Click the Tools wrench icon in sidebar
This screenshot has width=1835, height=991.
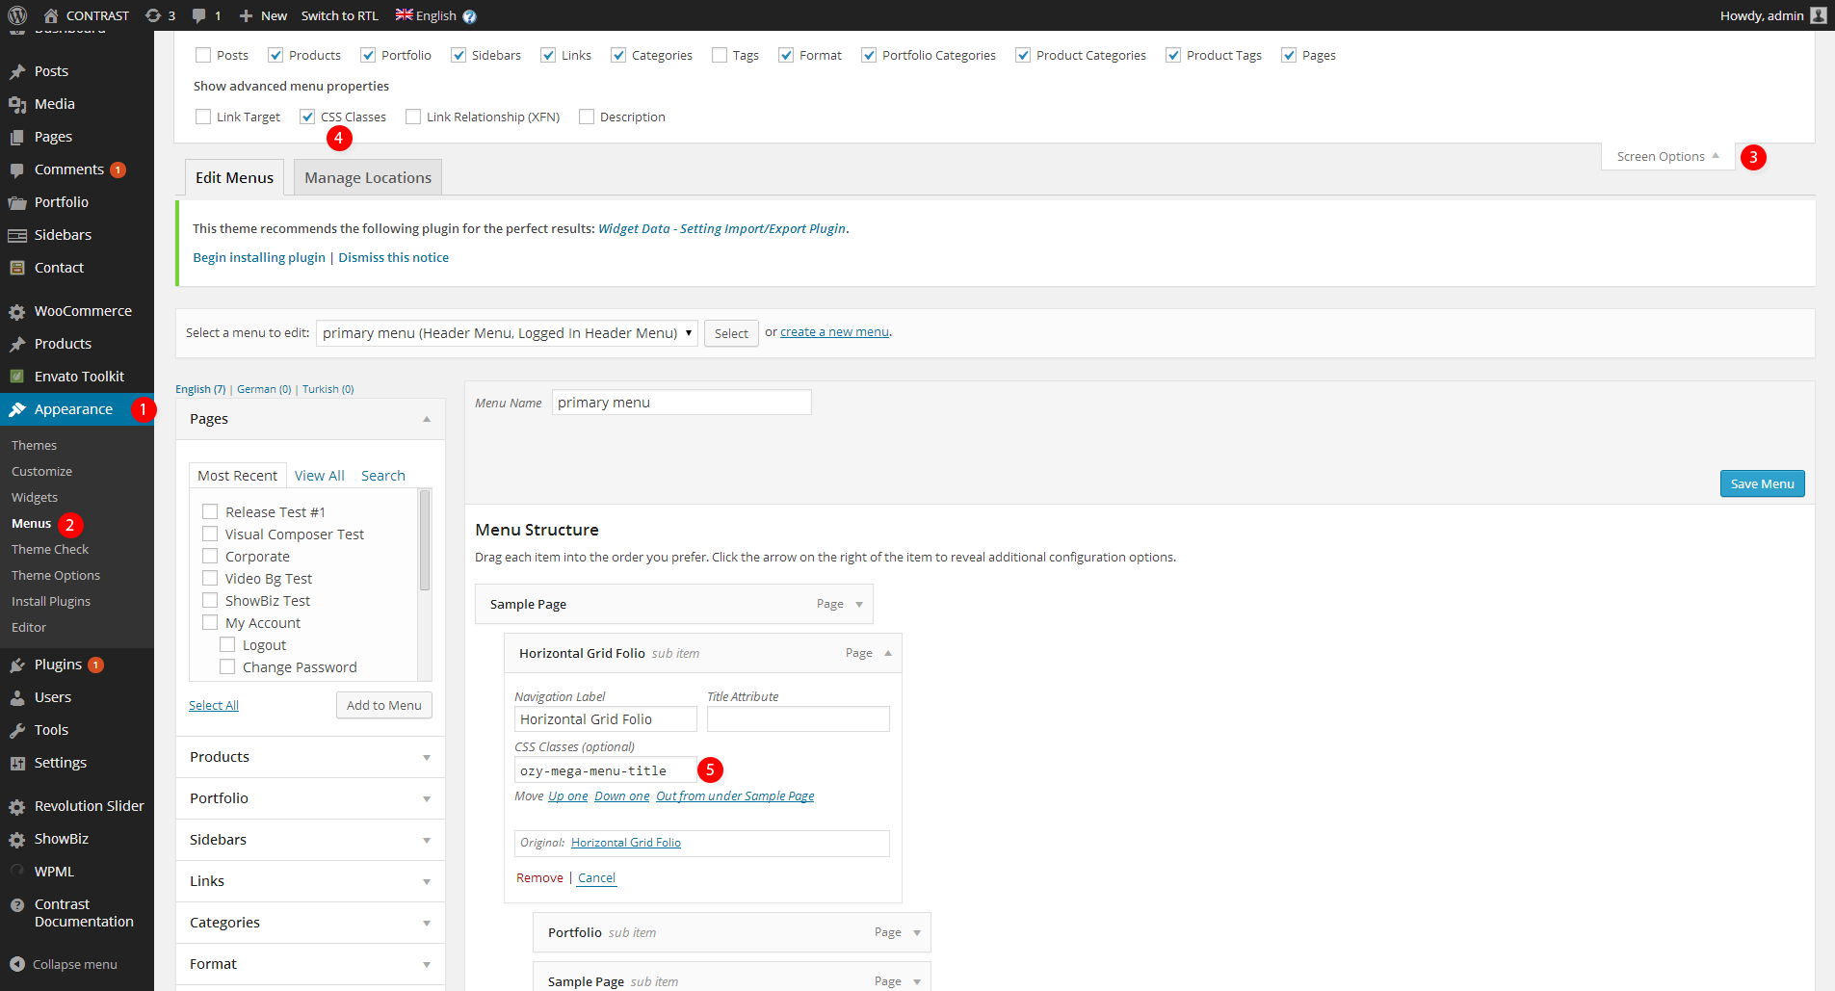[16, 730]
